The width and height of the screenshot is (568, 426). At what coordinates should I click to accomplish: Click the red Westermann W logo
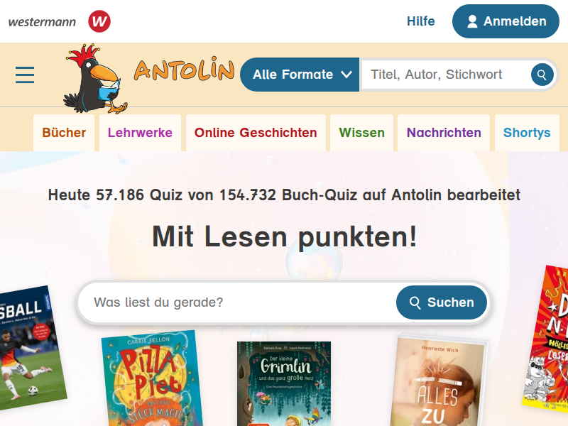[x=99, y=21]
